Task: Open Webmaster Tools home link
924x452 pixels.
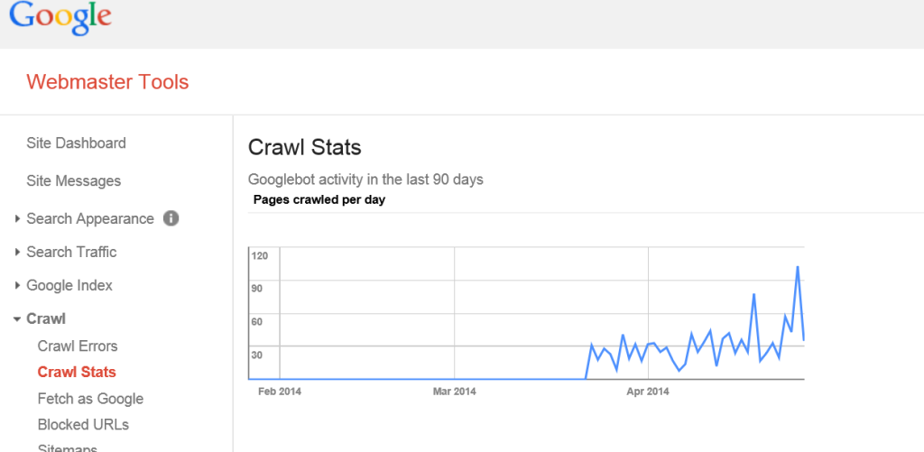Action: coord(108,82)
